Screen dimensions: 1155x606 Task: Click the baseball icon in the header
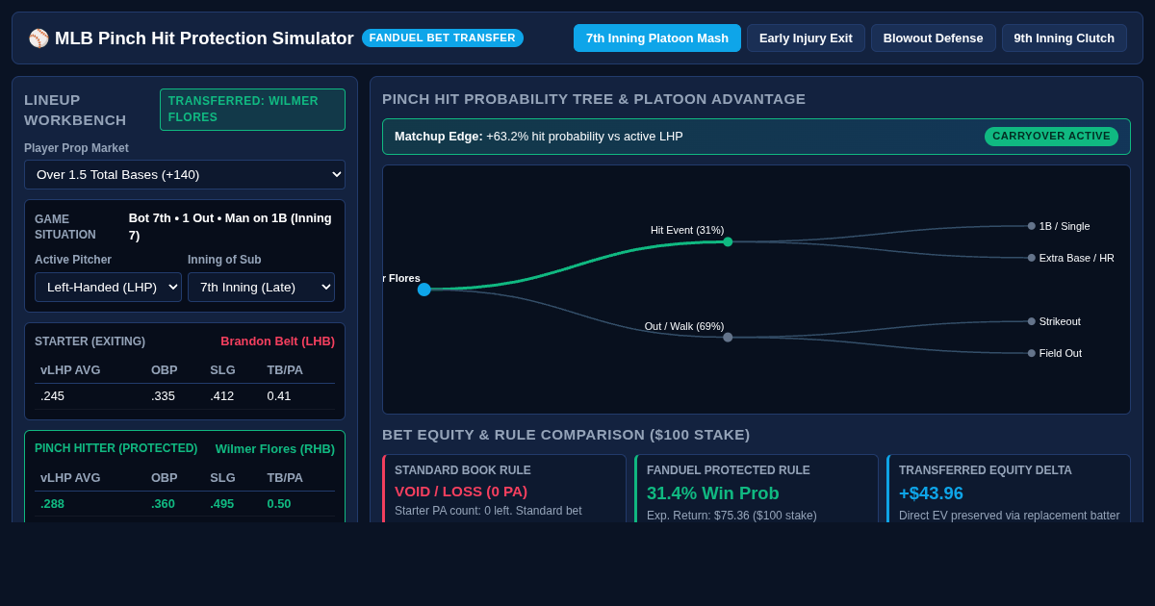coord(38,38)
